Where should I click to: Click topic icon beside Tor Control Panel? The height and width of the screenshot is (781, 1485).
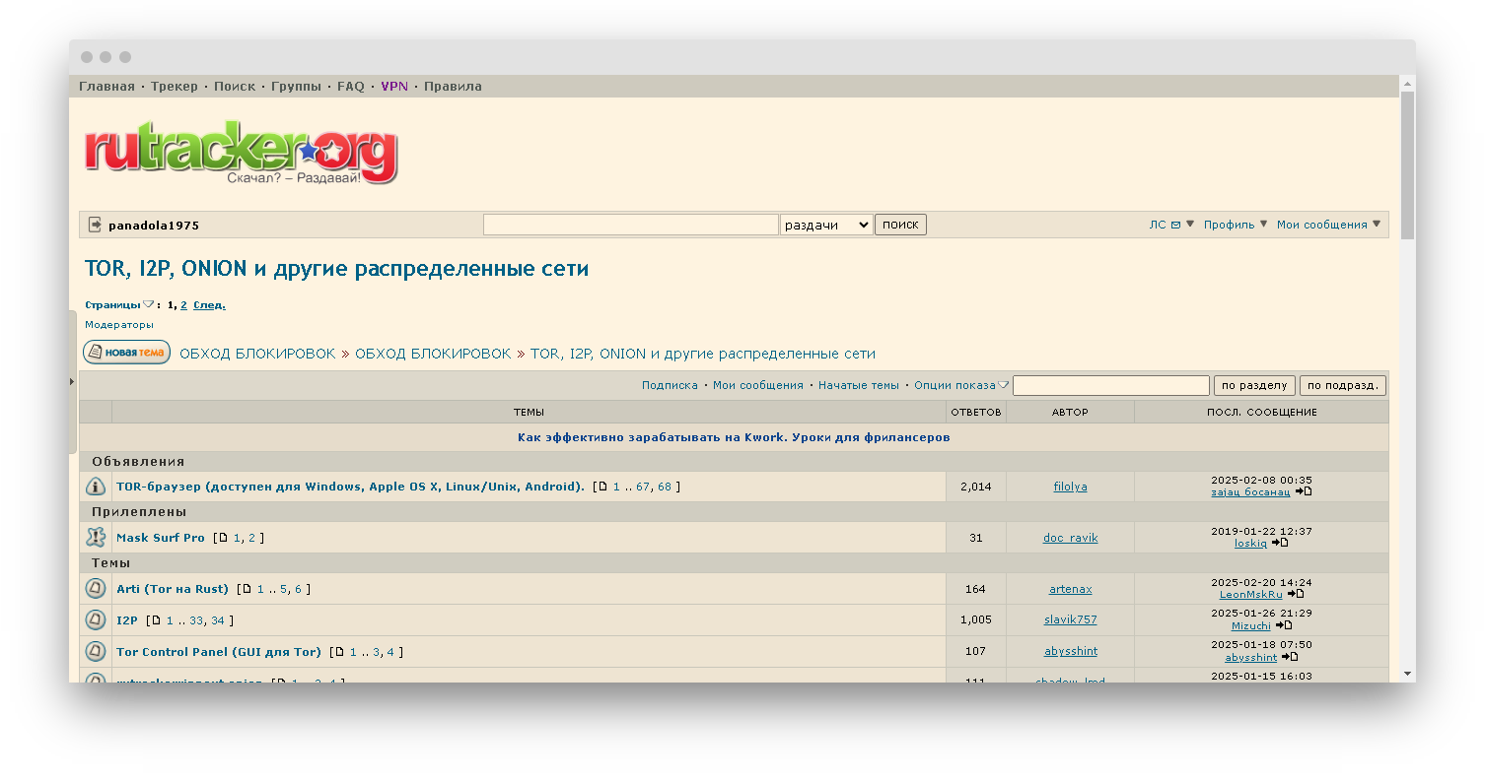point(96,652)
